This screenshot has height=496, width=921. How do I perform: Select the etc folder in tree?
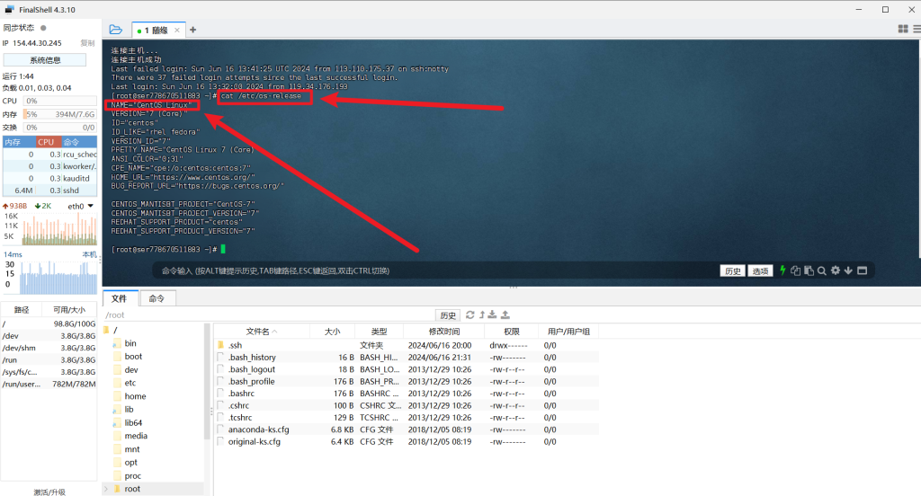(x=130, y=383)
